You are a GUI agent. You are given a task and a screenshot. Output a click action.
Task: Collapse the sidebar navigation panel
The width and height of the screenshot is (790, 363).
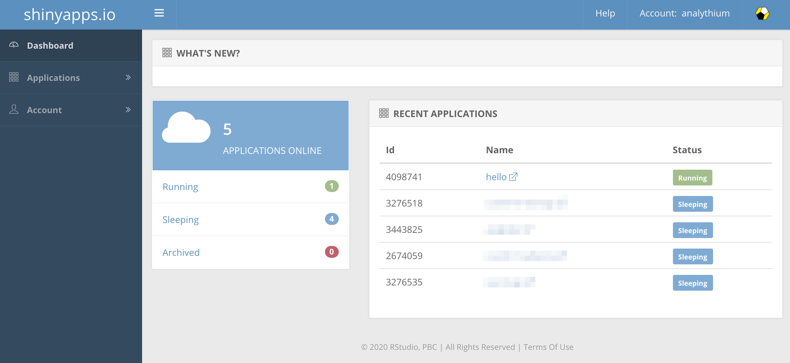[x=159, y=13]
